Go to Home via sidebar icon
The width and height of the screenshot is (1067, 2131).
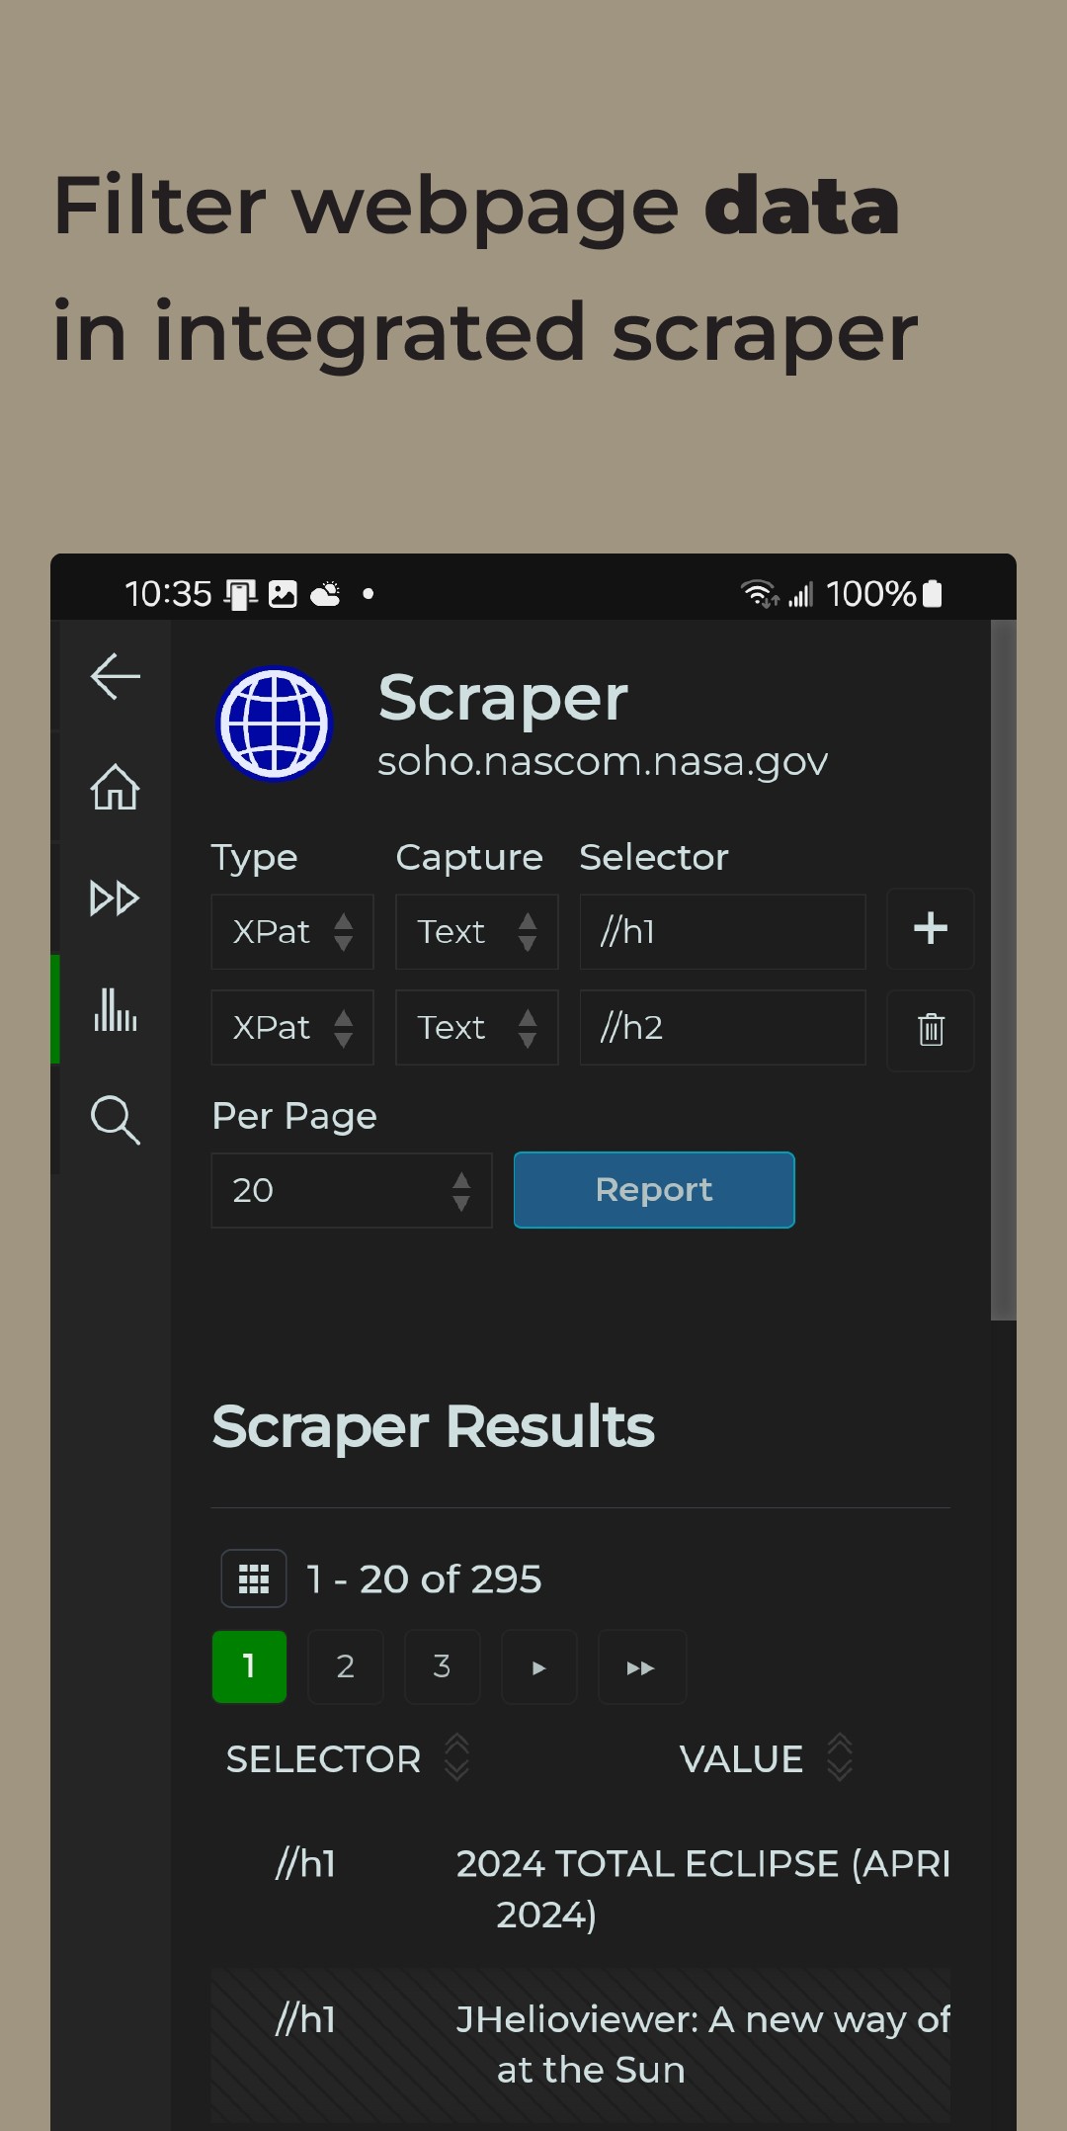[115, 788]
